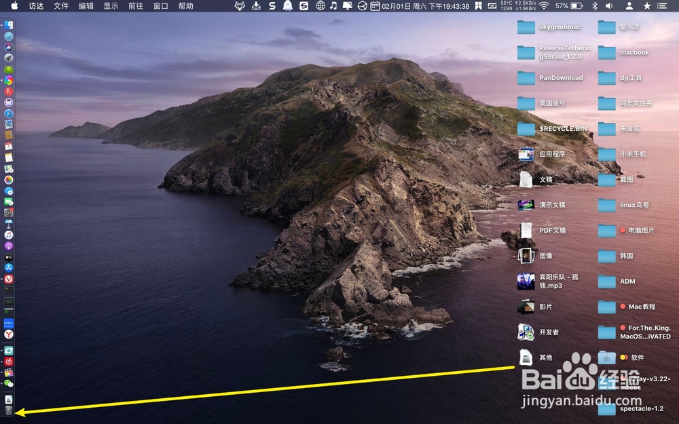Open Terminal from the Dock
Viewport: 679px width, 424px height.
click(x=9, y=290)
